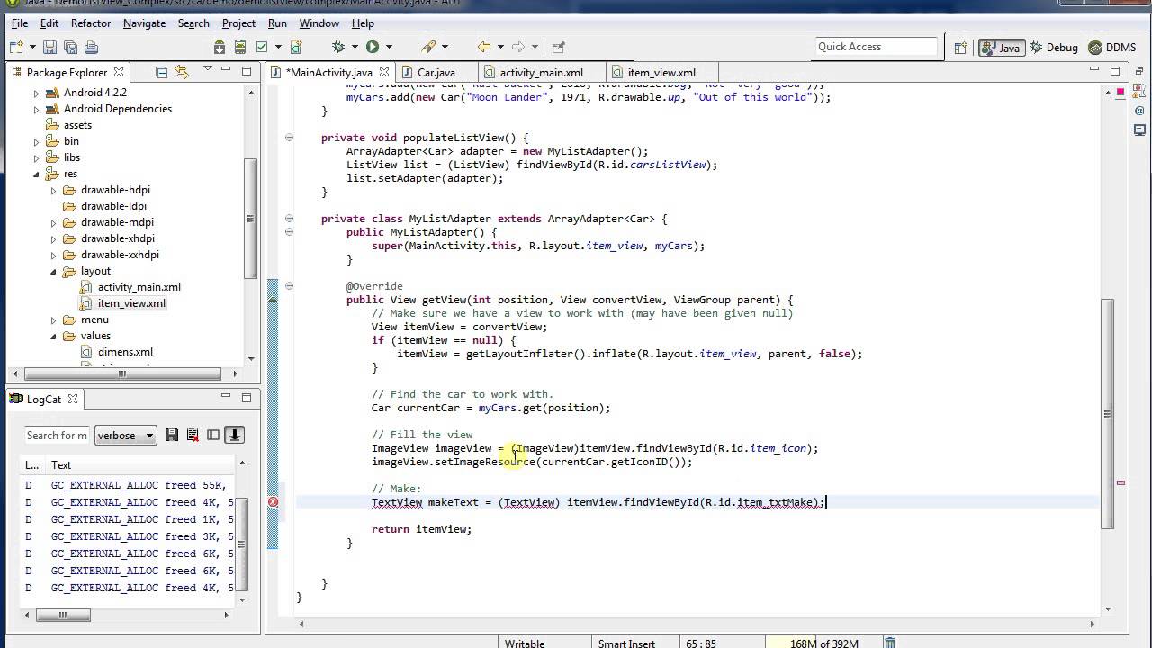This screenshot has height=648, width=1152.
Task: Run Android Lint check icon
Action: pyautogui.click(x=262, y=47)
